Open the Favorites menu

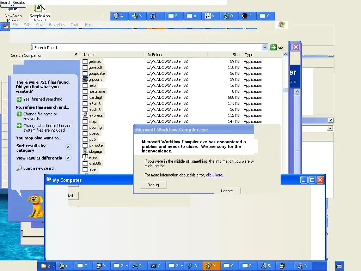(x=57, y=25)
